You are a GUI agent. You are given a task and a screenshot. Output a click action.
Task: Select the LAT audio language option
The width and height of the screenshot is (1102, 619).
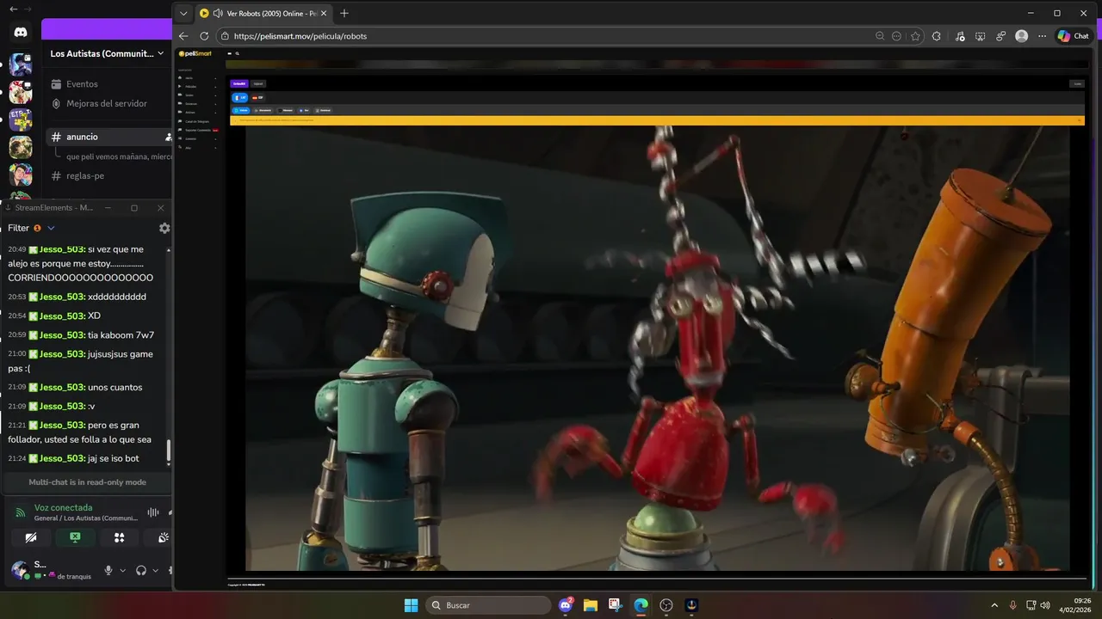coord(240,98)
